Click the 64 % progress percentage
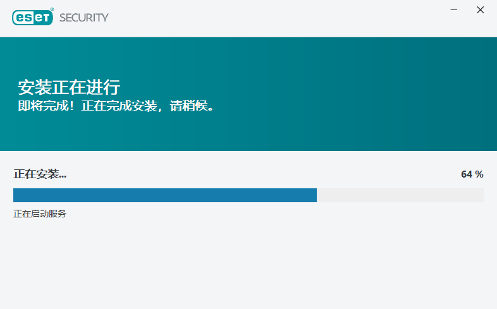 pyautogui.click(x=472, y=174)
